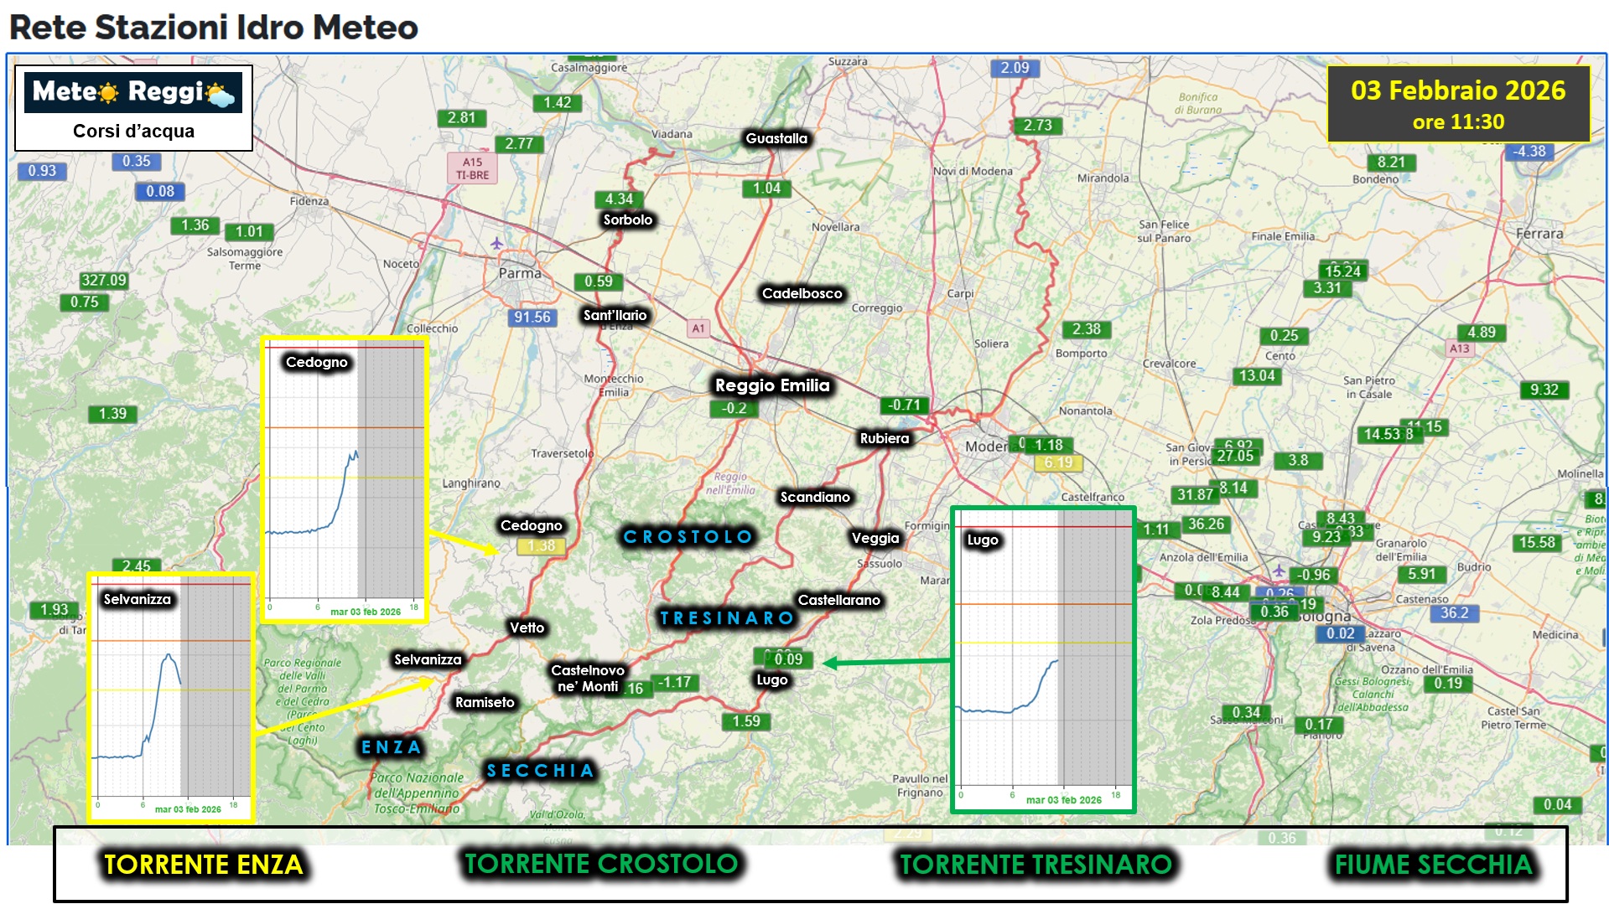Click the yellow 6.19 station marker

coord(1058,462)
